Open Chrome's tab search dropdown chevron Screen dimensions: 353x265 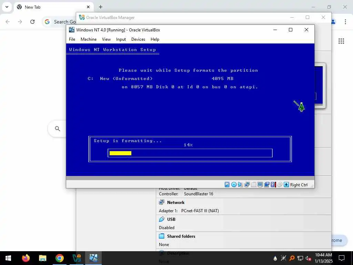coord(7,7)
